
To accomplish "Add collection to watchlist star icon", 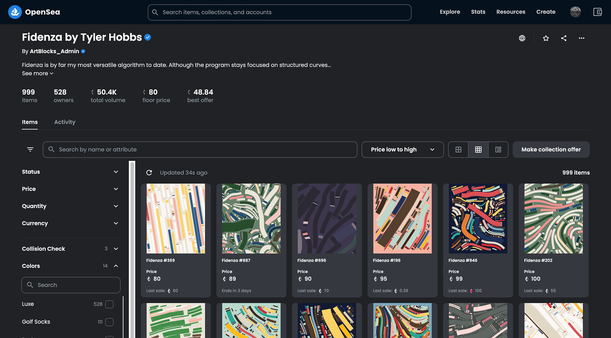I will pyautogui.click(x=546, y=38).
